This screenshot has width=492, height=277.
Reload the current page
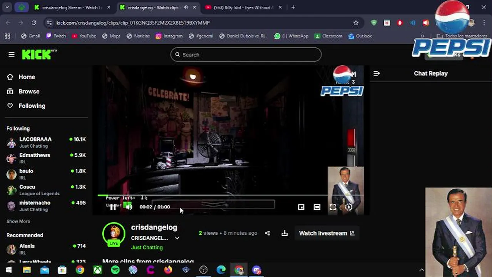click(x=34, y=23)
